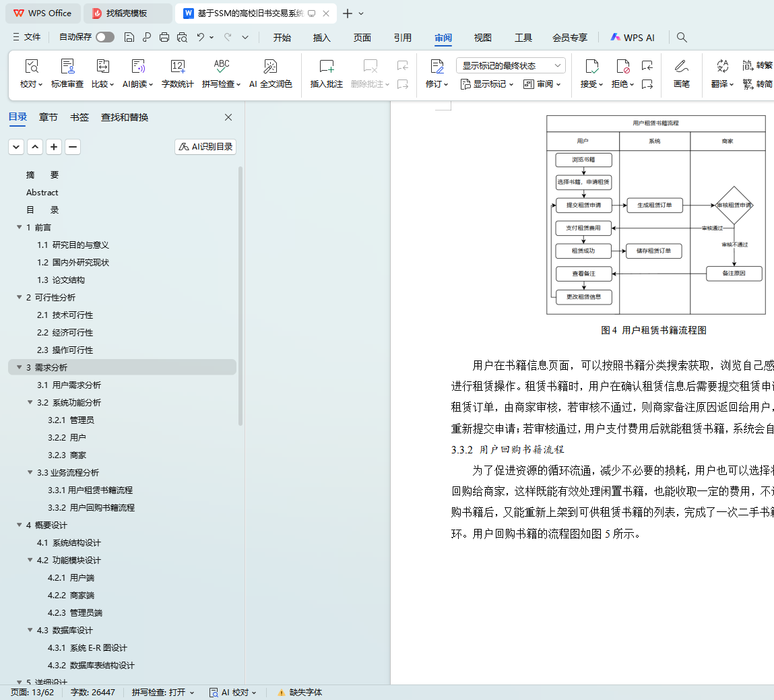Switch to 章节 navigation tab
The image size is (774, 700).
(49, 117)
